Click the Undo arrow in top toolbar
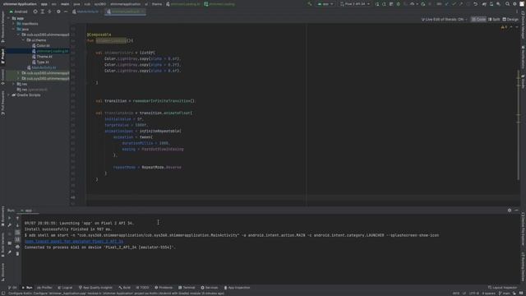The image size is (526, 296). (475, 4)
